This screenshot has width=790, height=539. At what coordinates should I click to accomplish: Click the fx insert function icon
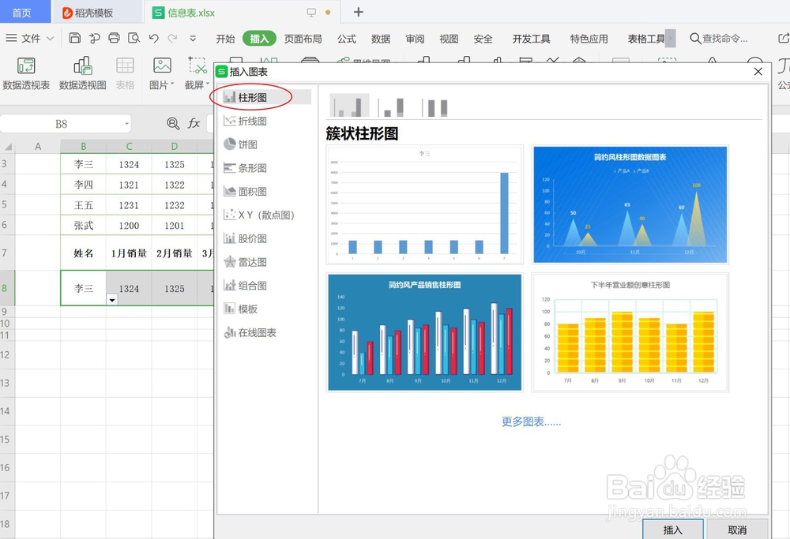tap(195, 123)
